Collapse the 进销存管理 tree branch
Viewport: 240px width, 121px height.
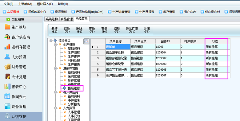55,68
